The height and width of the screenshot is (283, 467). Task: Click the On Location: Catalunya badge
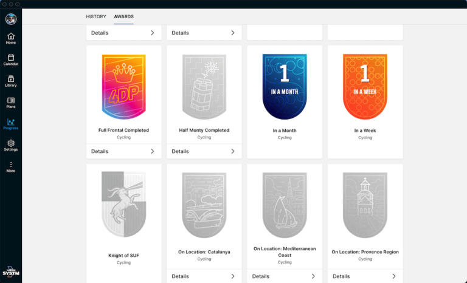tap(204, 205)
